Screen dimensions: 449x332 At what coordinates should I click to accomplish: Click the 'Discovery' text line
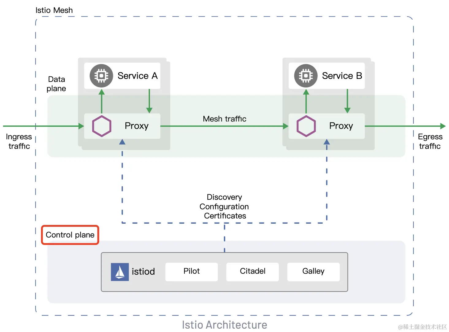tap(224, 197)
